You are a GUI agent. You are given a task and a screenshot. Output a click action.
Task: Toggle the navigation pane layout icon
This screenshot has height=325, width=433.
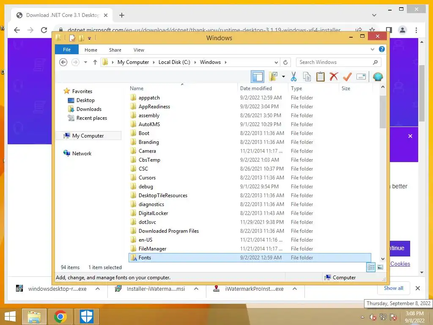[258, 77]
